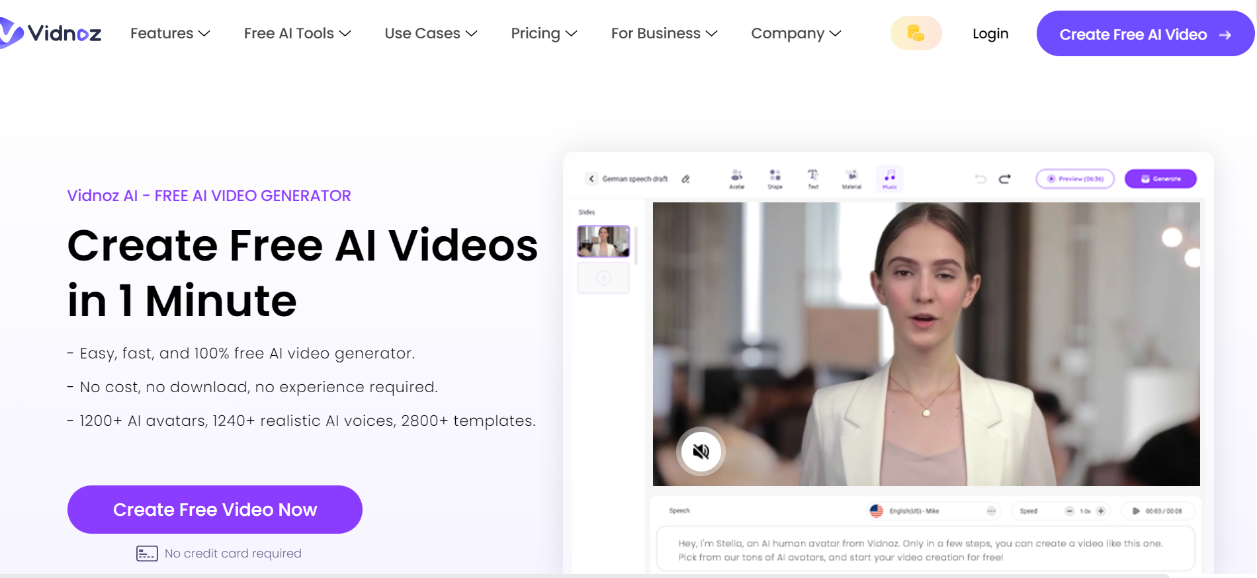1257x578 pixels.
Task: Select the Avatar tool in editor
Action: pos(736,179)
